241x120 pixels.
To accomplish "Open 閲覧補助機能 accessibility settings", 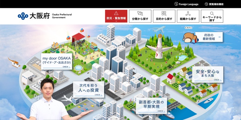I will (214, 4).
